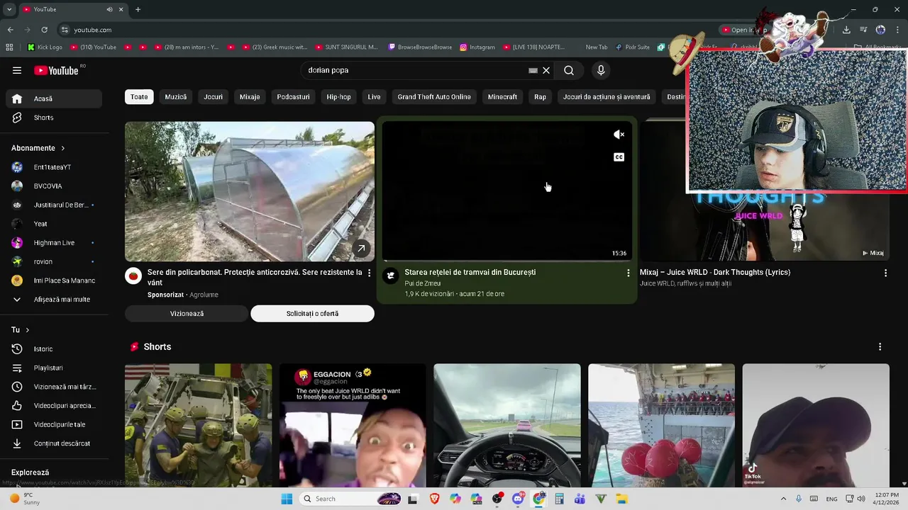Open OBS Studio from the taskbar

click(497, 499)
